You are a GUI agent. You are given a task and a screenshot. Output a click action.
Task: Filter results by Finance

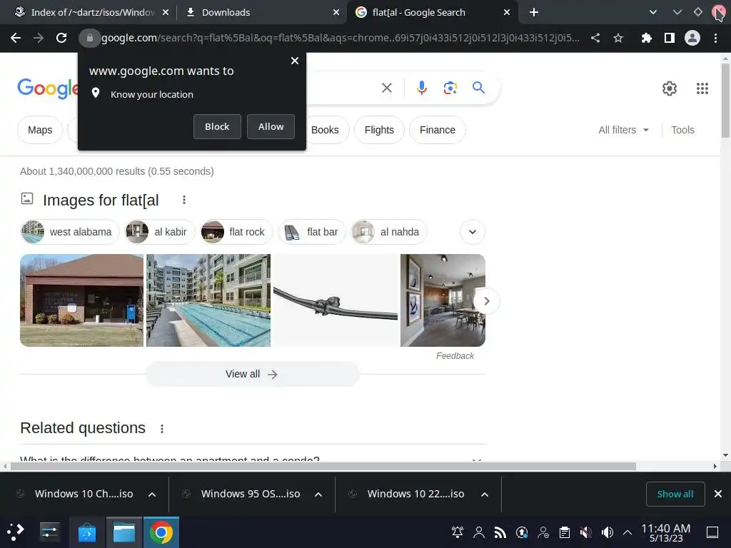point(438,130)
